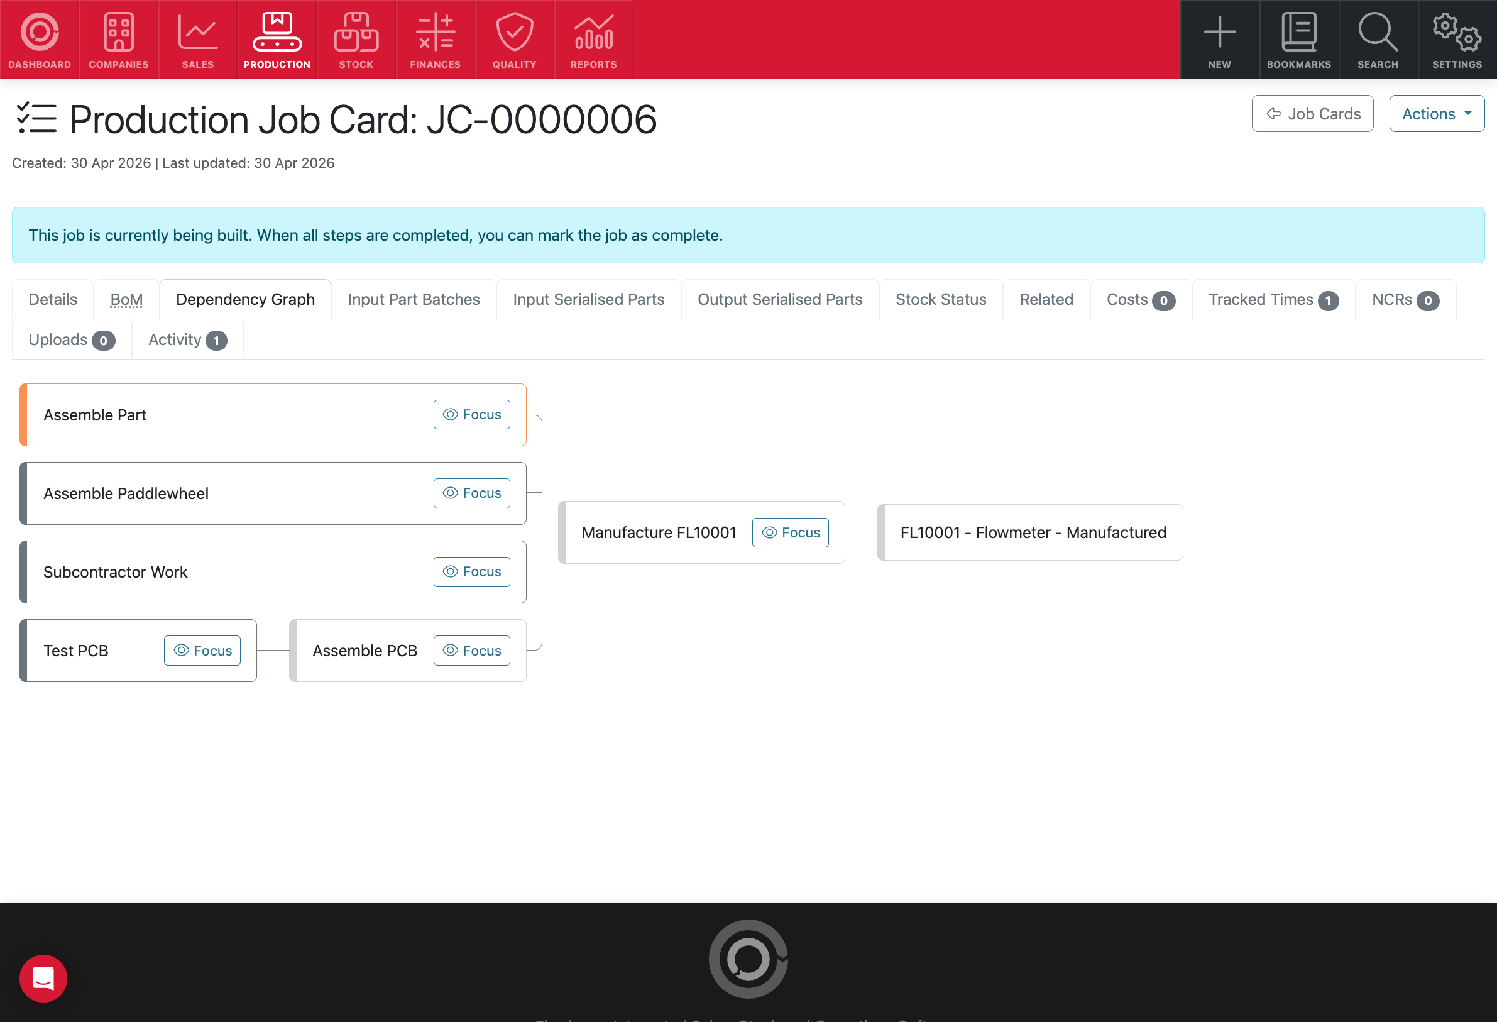This screenshot has height=1022, width=1497.
Task: Go to Quality section
Action: [515, 40]
